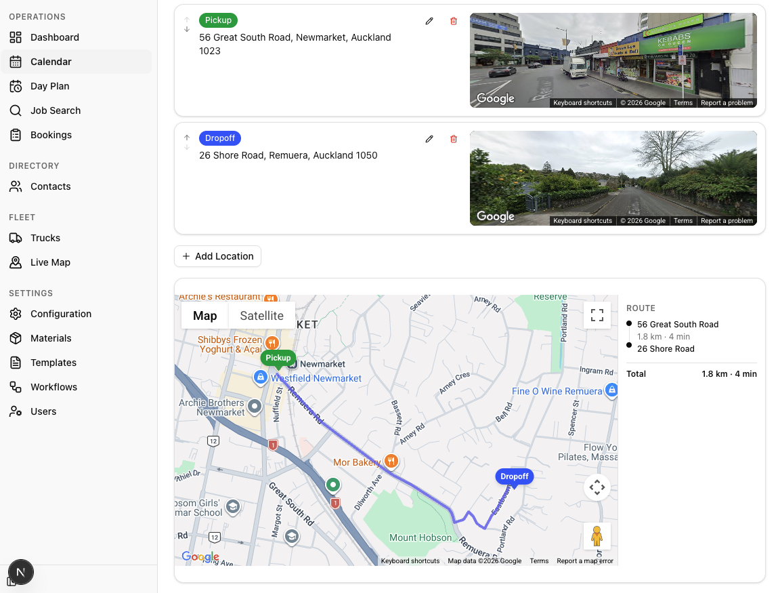Click Keyboard shortcuts on Pickup street view
Screen dimensions: 778x593
582,103
